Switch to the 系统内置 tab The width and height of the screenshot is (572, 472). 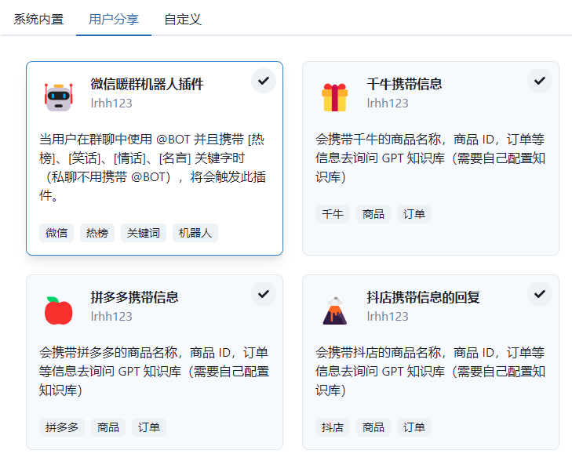(x=38, y=19)
